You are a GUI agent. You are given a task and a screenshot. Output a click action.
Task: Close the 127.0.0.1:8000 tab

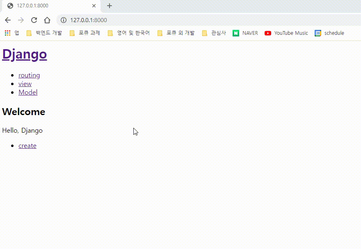click(x=94, y=6)
